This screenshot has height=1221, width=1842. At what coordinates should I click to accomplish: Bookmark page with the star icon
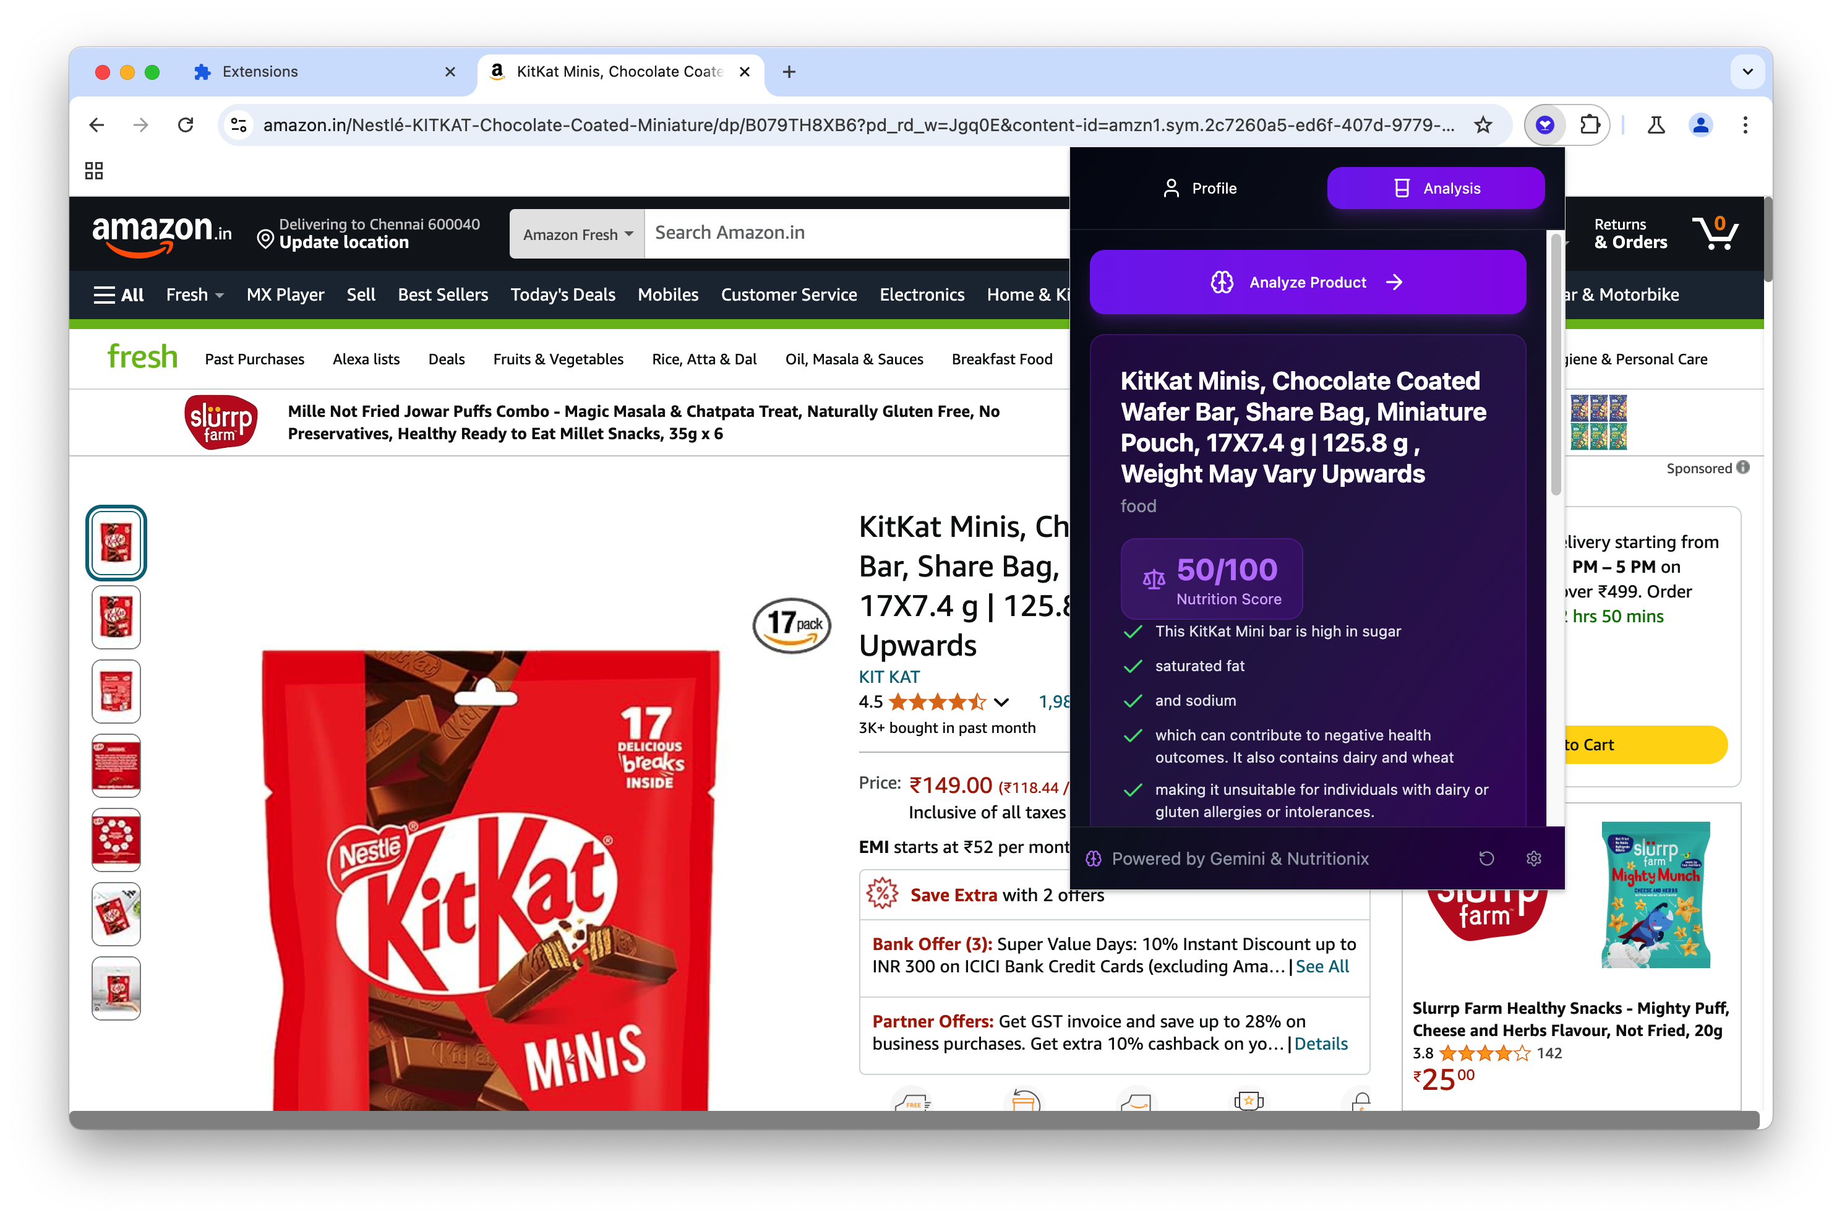click(1482, 124)
